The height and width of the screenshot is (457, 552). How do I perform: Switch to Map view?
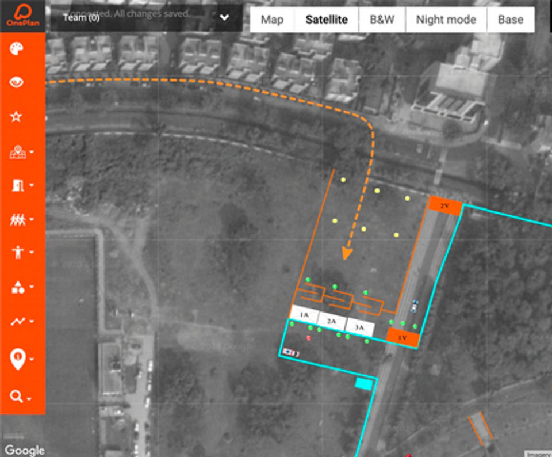[272, 20]
